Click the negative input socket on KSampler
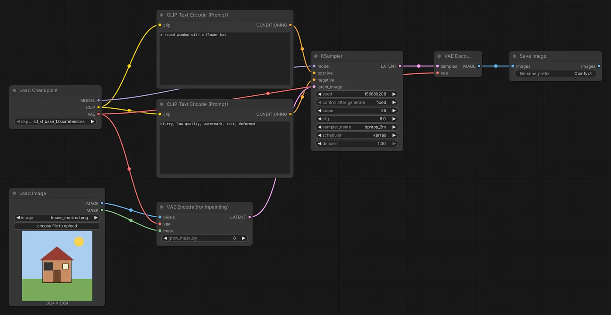This screenshot has width=611, height=315. click(x=314, y=80)
